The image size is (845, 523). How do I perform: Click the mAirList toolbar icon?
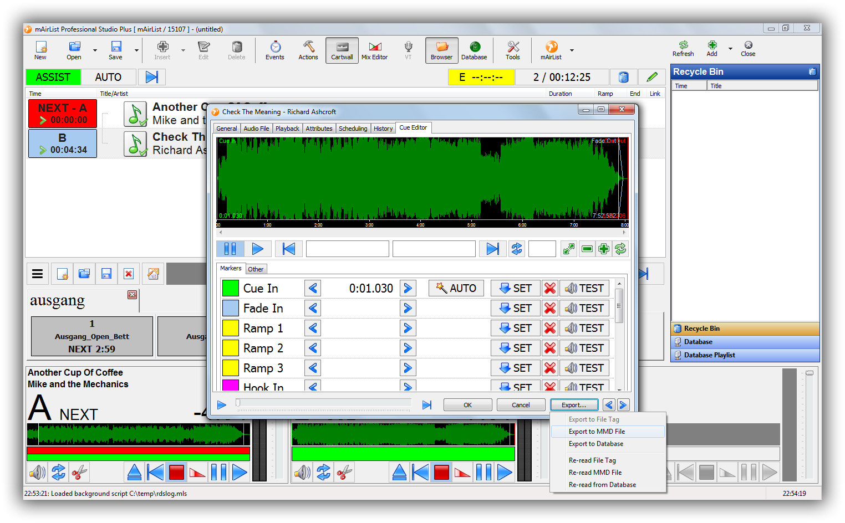551,50
